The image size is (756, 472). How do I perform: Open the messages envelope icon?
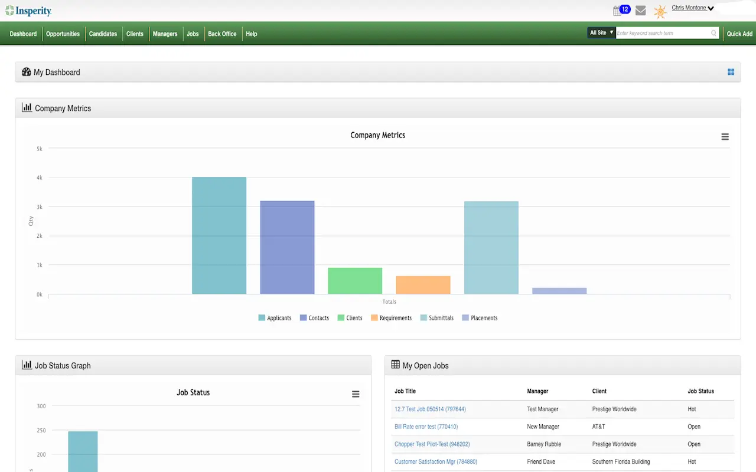pos(640,10)
